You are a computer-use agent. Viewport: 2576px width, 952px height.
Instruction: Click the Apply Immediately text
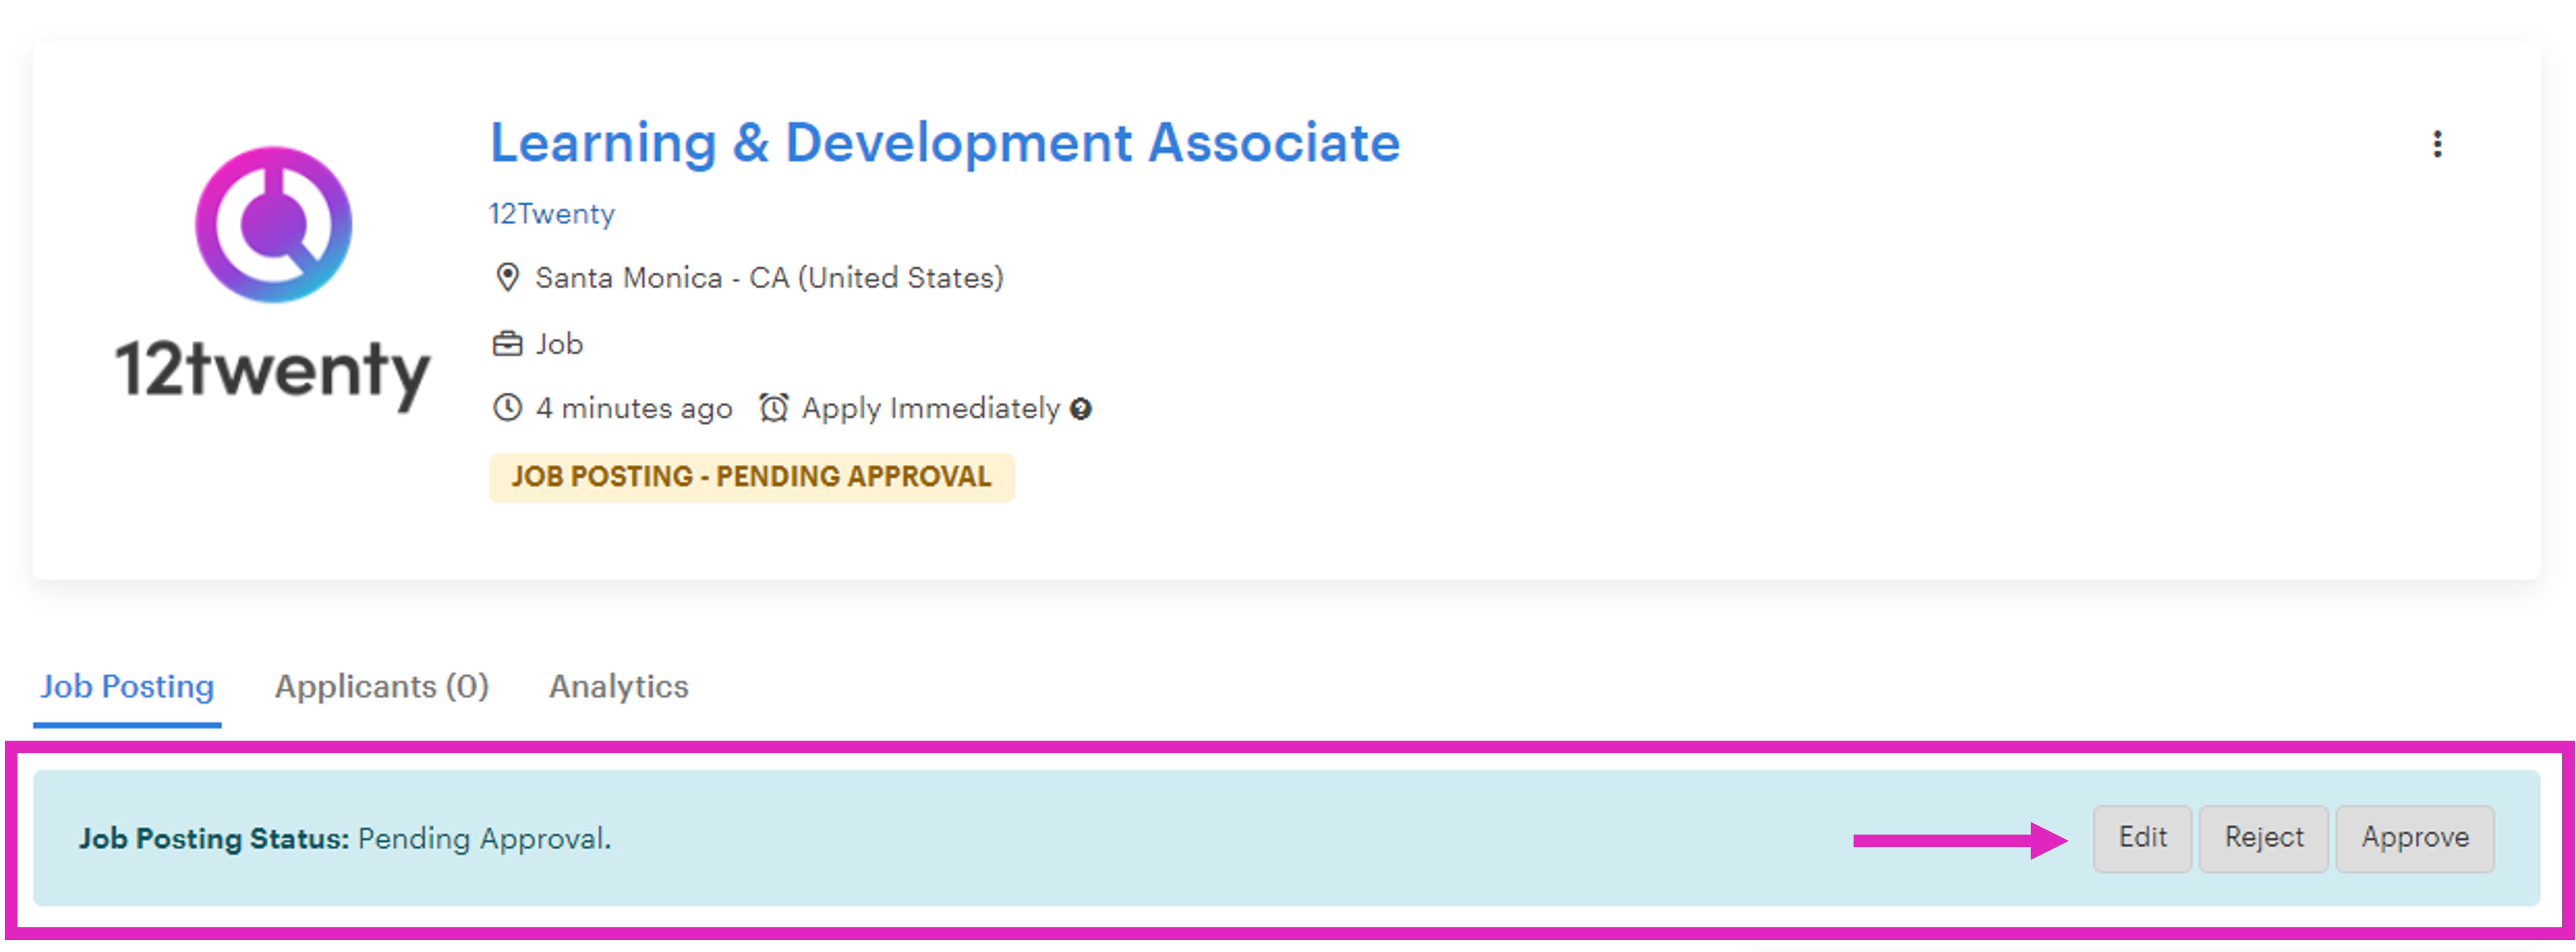[930, 409]
